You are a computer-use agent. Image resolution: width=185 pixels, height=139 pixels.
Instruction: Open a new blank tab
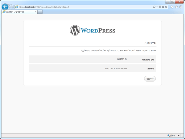[x=40, y=12]
